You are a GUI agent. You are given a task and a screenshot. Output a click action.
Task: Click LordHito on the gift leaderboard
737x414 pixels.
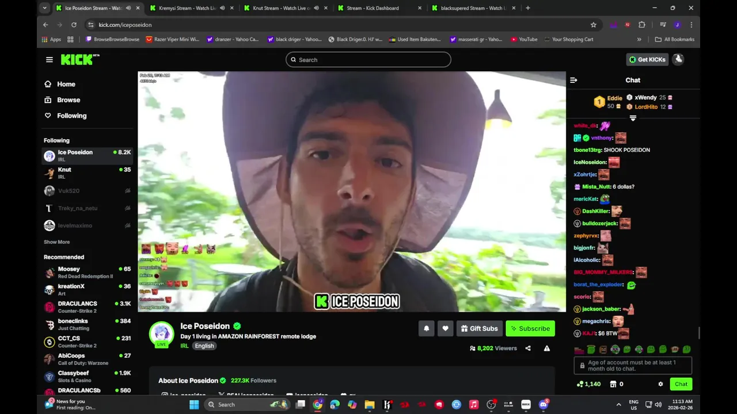[646, 107]
